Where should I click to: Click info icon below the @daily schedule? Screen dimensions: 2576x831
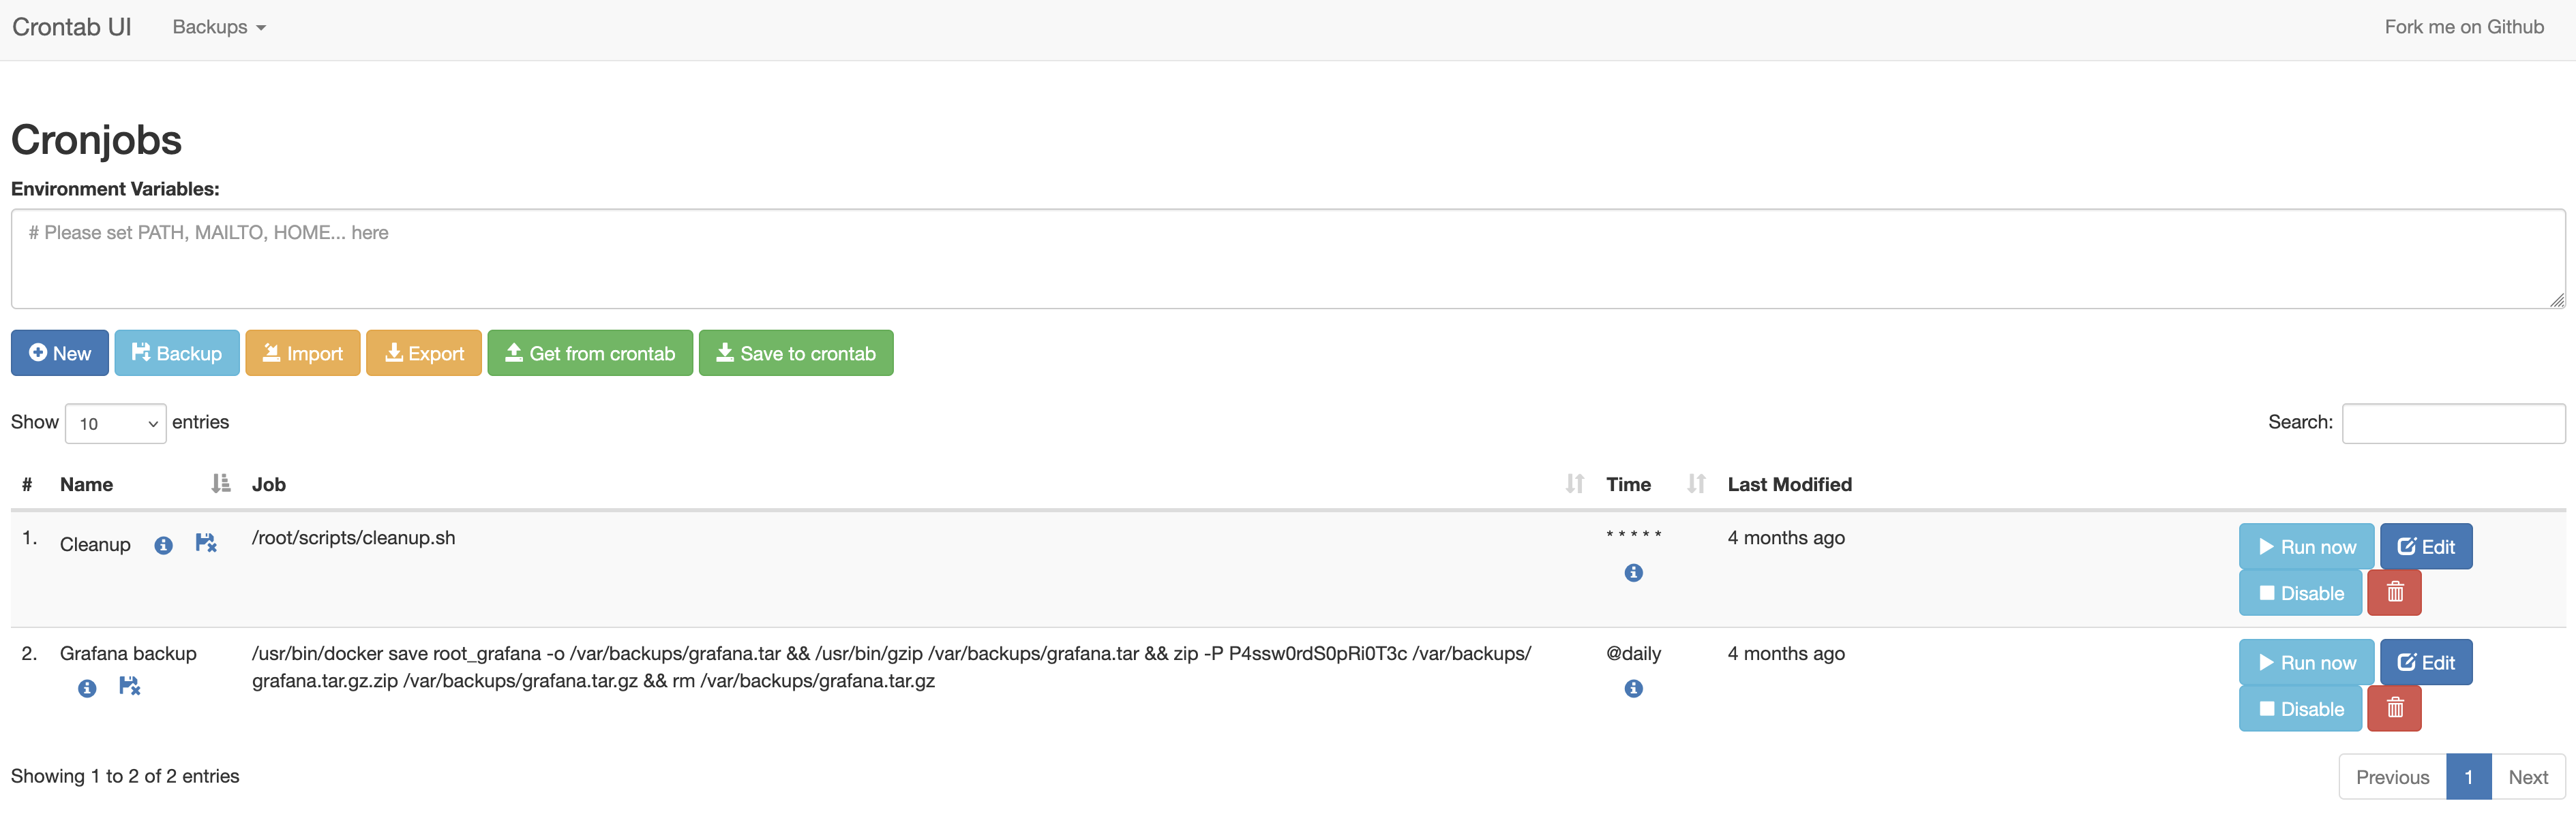pos(1633,689)
